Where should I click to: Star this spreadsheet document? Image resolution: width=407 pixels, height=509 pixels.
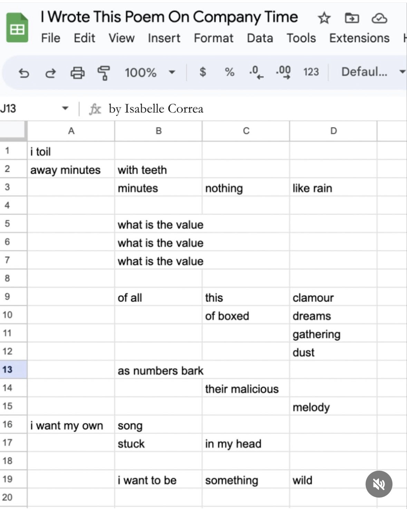(324, 18)
